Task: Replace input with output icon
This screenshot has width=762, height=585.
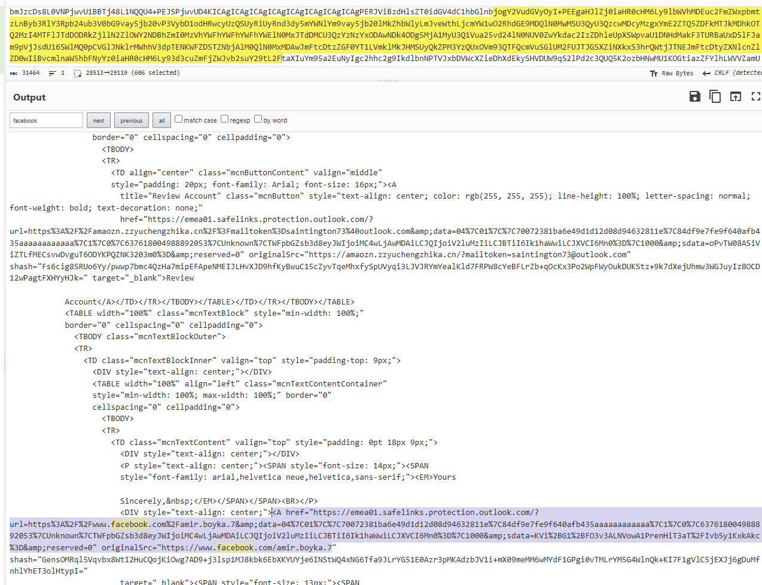Action: (x=735, y=96)
